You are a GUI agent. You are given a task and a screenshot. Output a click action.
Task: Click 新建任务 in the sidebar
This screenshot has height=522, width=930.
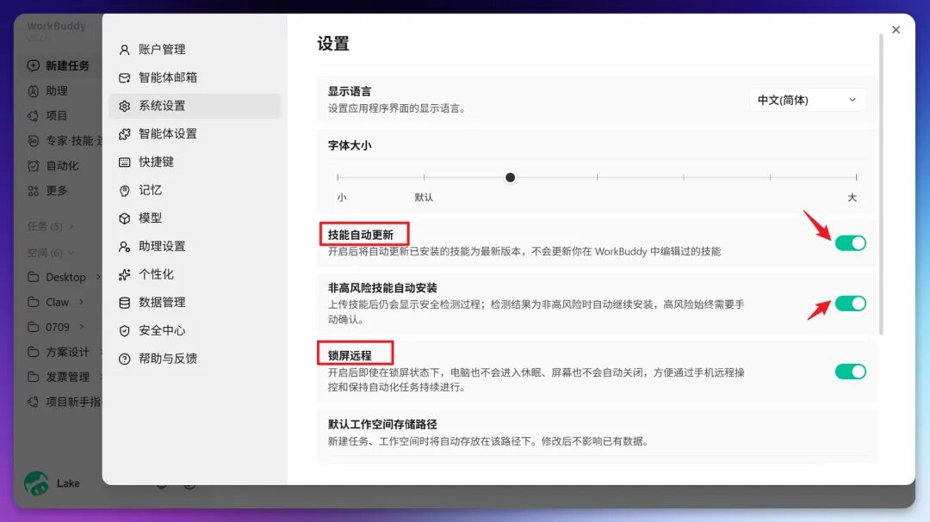point(68,65)
